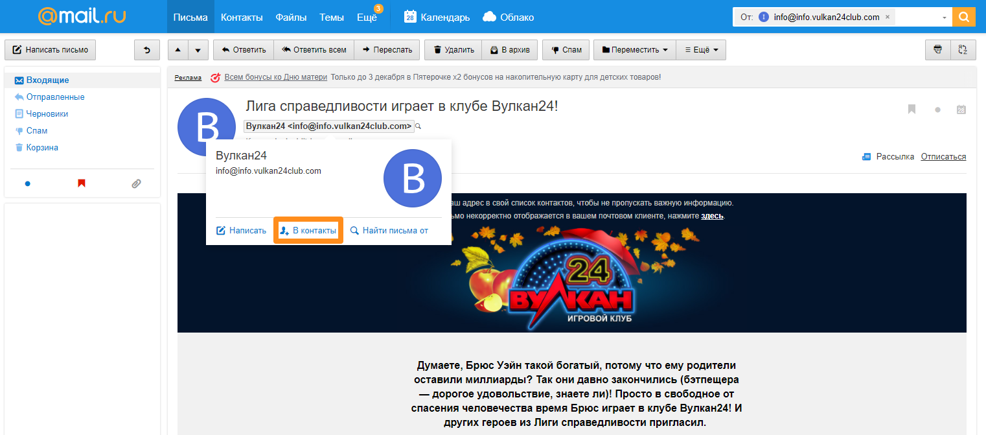The image size is (986, 435).
Task: Open the Файлы tab
Action: [291, 17]
